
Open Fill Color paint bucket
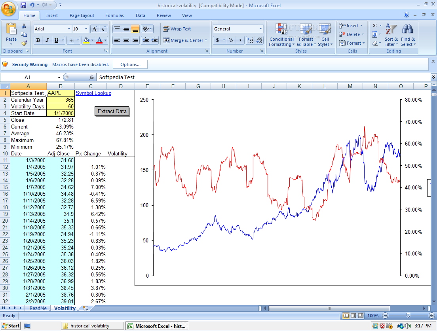coord(86,40)
